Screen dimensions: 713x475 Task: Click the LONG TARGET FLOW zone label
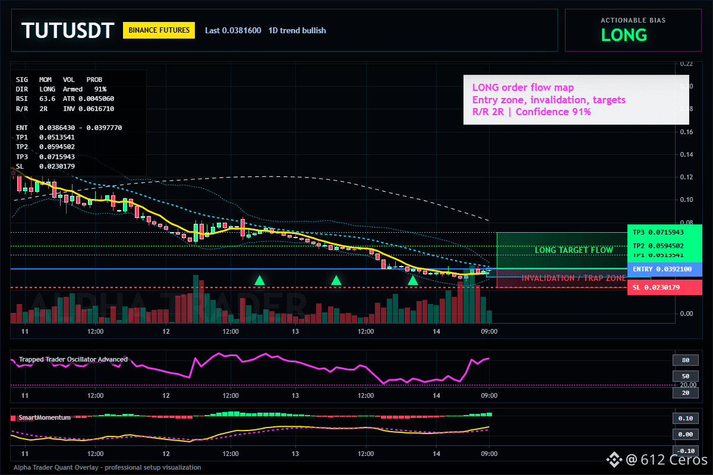point(573,250)
